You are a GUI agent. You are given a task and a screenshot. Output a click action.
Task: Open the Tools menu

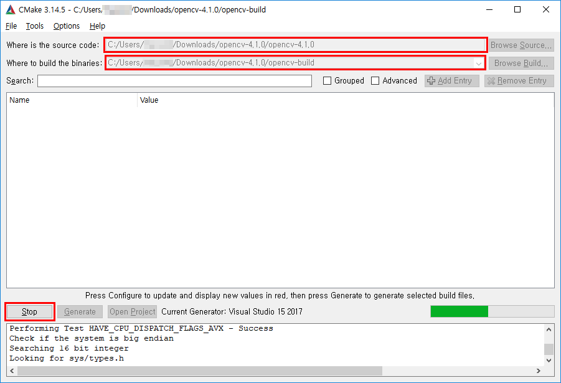coord(34,26)
